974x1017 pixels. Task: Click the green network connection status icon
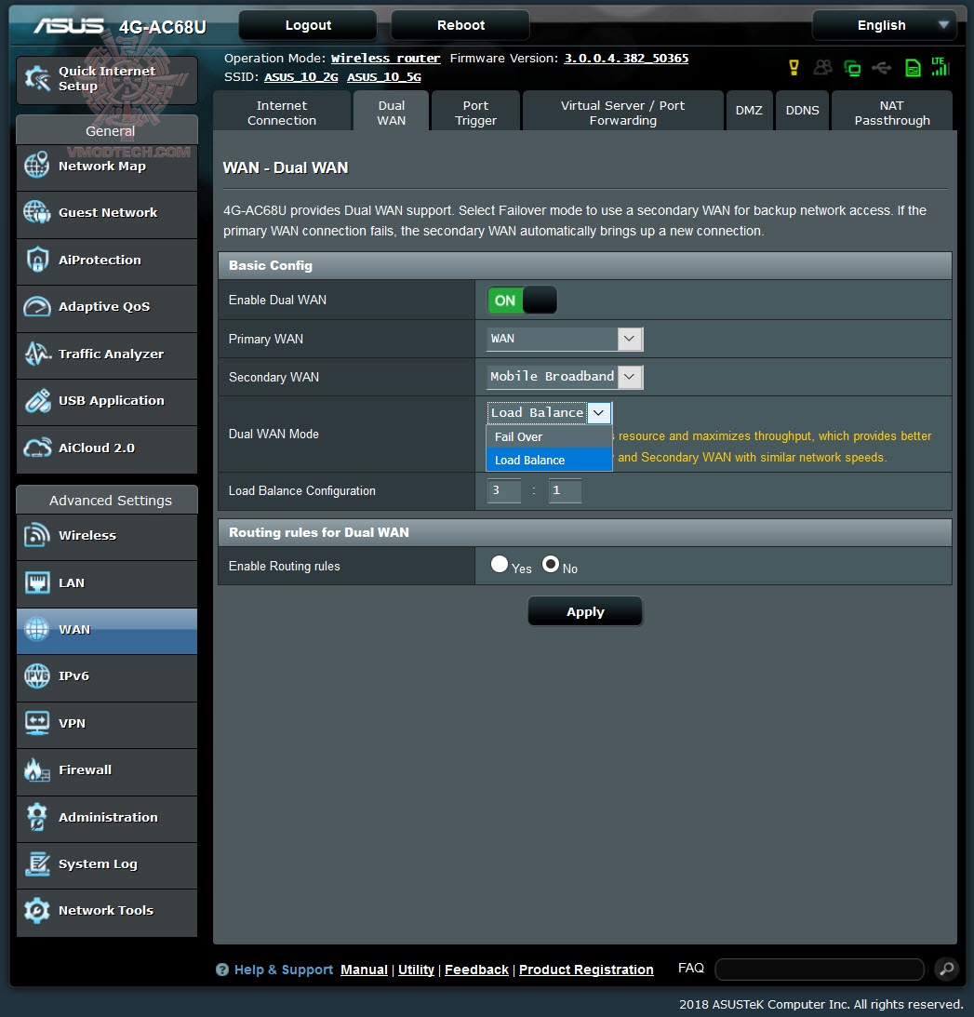coord(852,67)
